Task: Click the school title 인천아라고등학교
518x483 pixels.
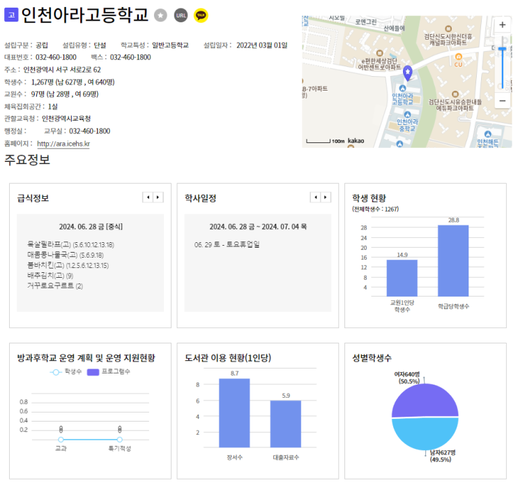Action: point(85,15)
